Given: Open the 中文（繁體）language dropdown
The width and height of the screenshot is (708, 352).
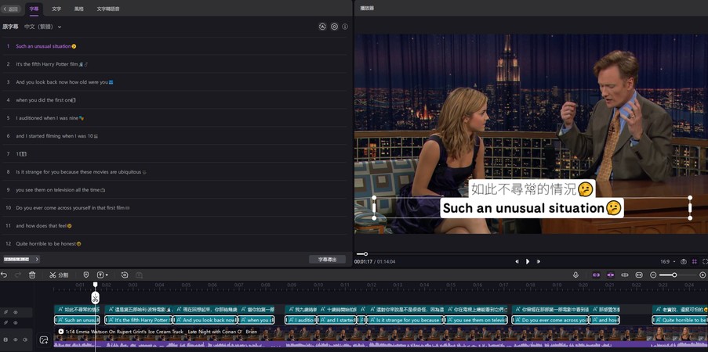Looking at the screenshot, I should click(43, 27).
